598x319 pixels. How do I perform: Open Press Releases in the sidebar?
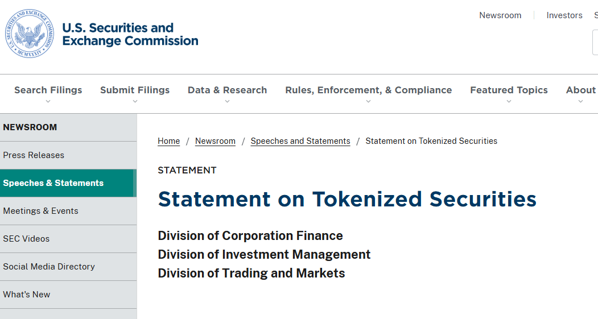click(x=34, y=155)
